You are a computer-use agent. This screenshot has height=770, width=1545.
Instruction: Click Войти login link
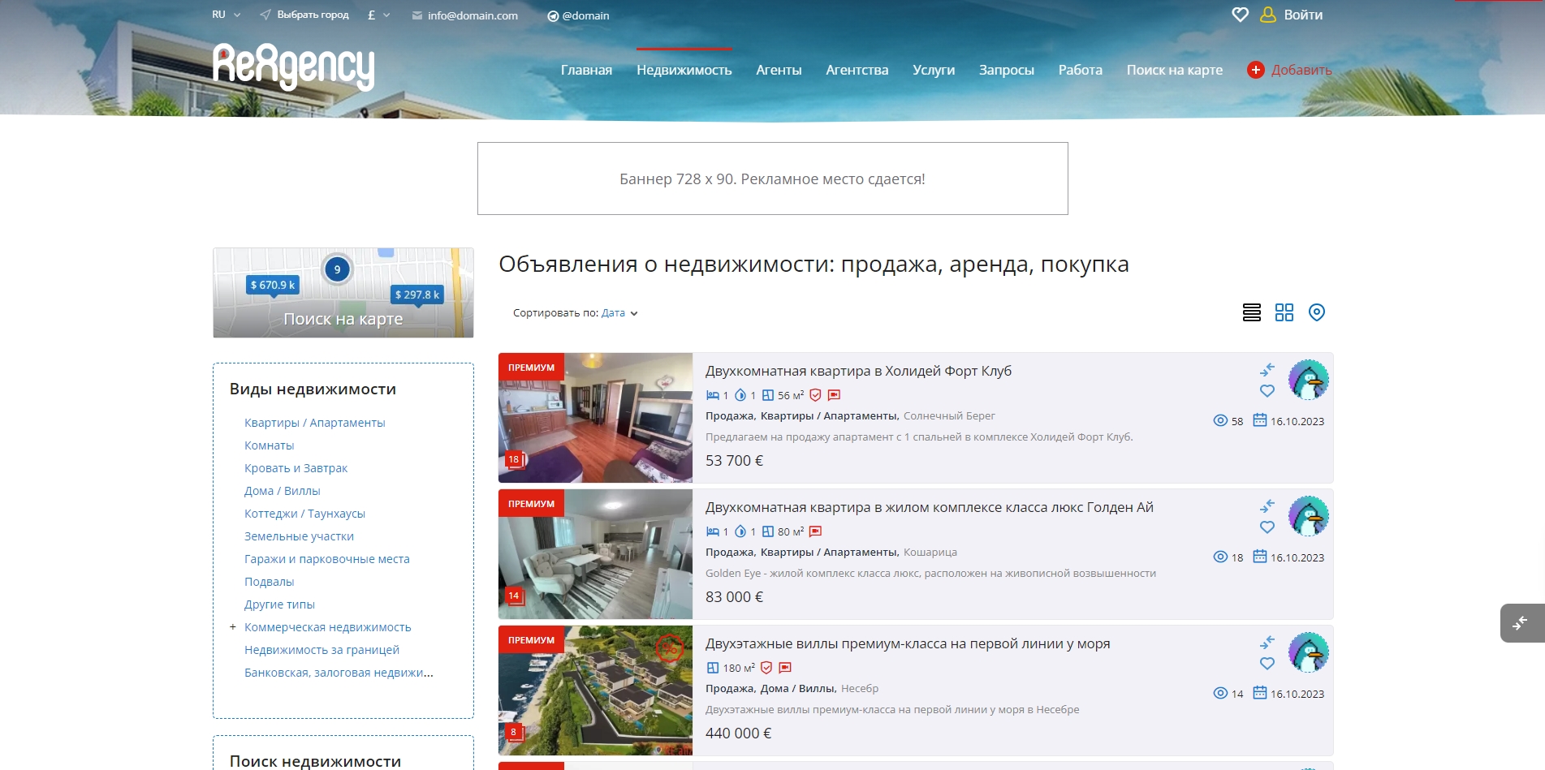tap(1302, 15)
